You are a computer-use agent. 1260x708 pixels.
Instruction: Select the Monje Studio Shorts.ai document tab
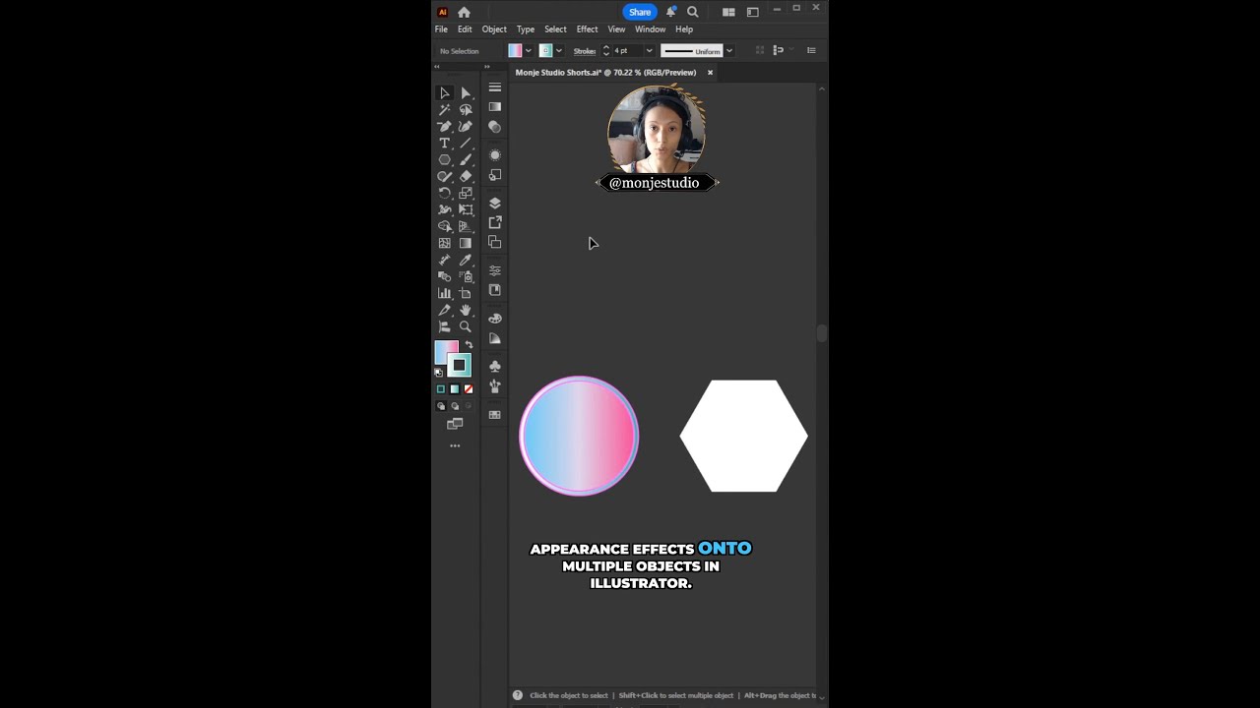point(605,73)
